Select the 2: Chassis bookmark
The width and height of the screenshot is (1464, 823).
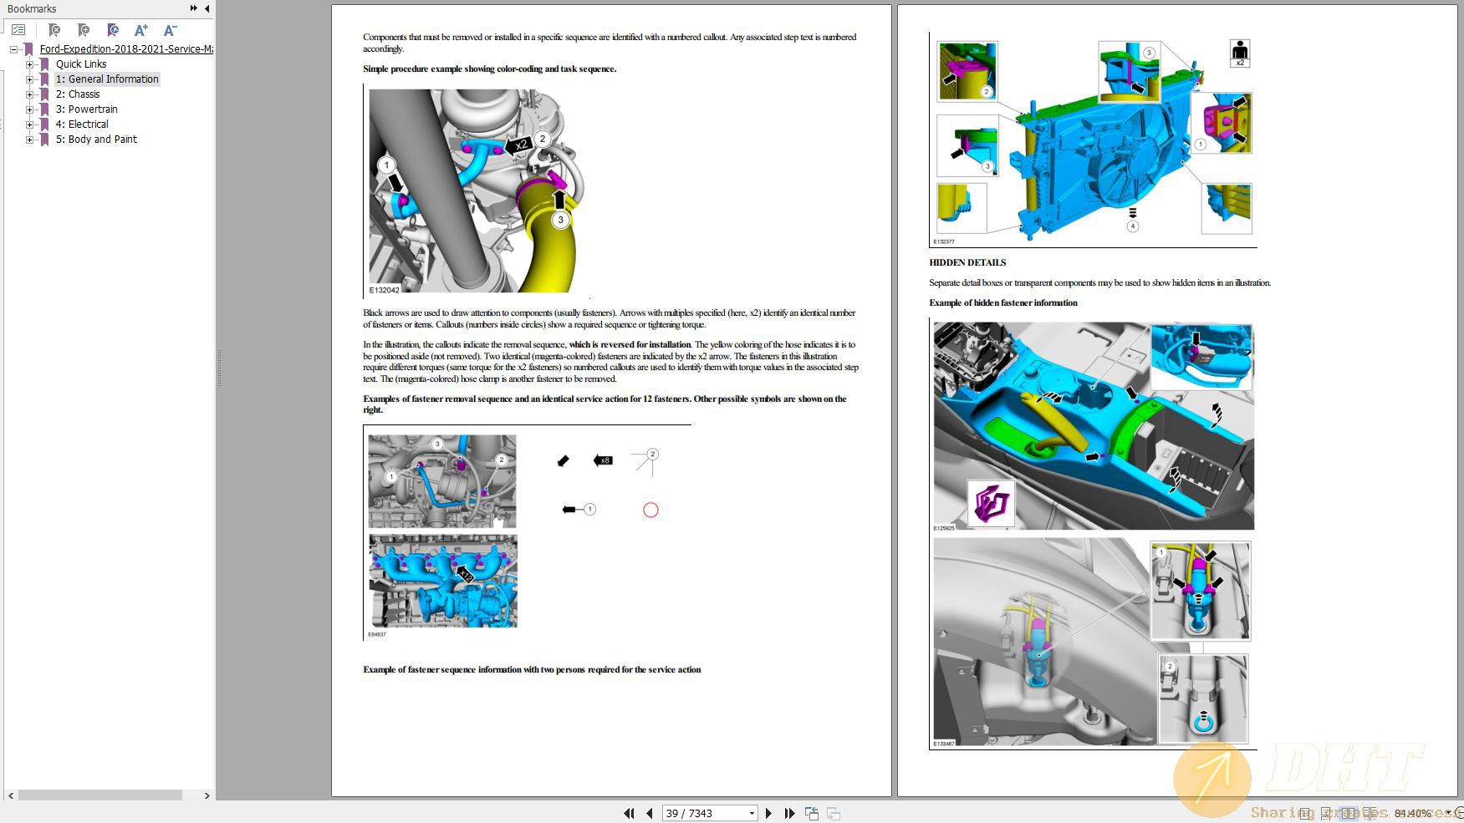click(x=78, y=94)
